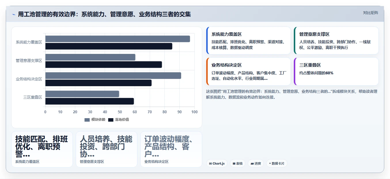Viewport: 390px width, 179px height.
Task: Click the 三区重叠区 axis label in chart
Action: click(x=33, y=97)
